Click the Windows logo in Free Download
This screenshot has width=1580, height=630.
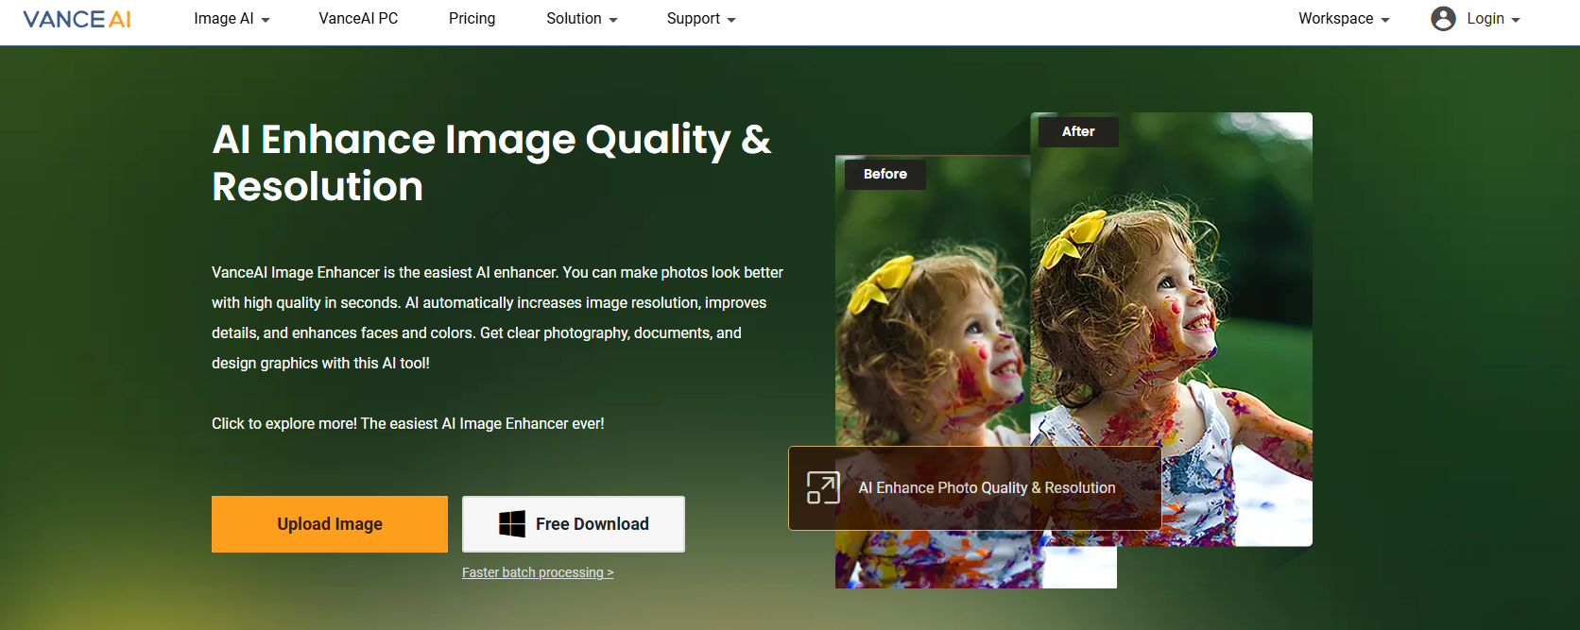tap(512, 524)
